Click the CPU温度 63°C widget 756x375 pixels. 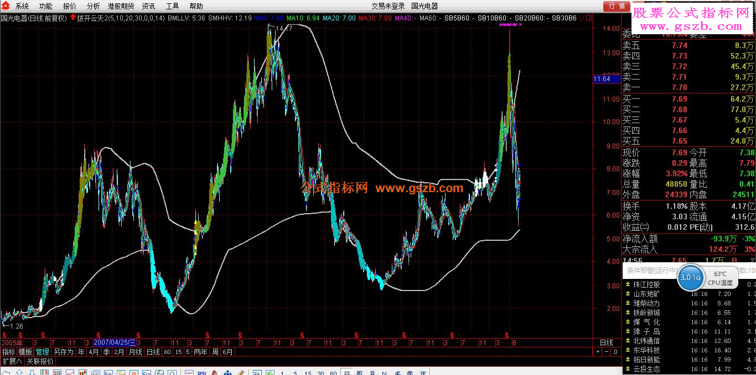pos(720,278)
